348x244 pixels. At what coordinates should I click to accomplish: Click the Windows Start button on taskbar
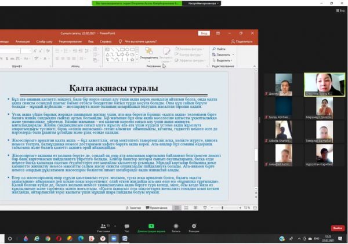(x=10, y=238)
